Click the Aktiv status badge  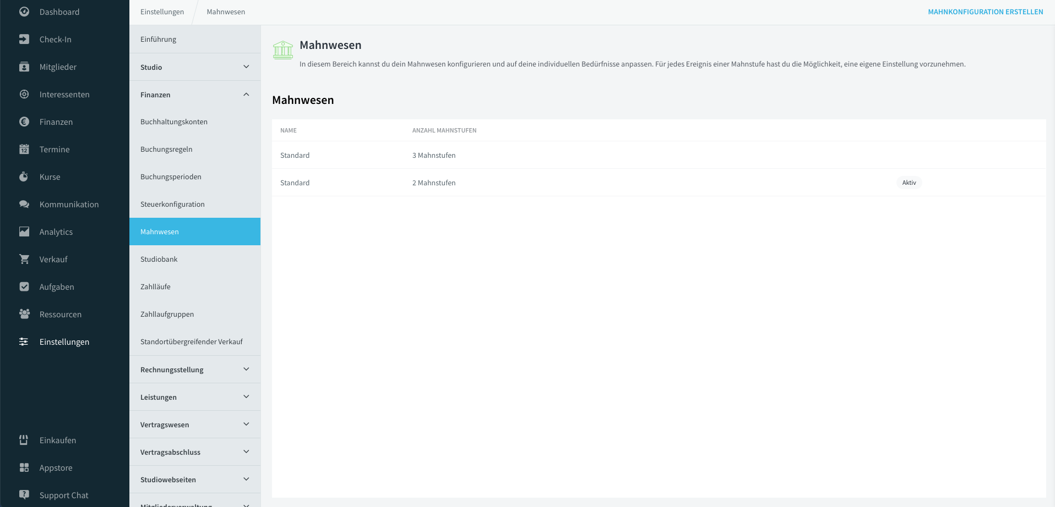[x=909, y=183]
